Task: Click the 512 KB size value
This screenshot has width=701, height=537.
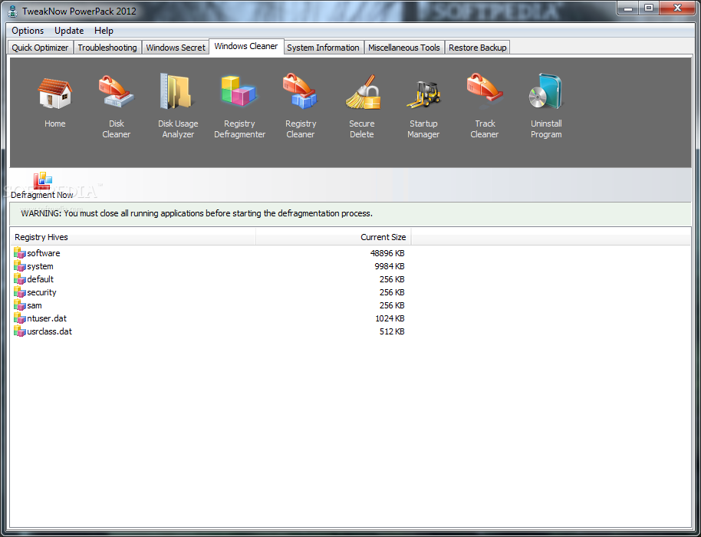Action: pyautogui.click(x=392, y=331)
